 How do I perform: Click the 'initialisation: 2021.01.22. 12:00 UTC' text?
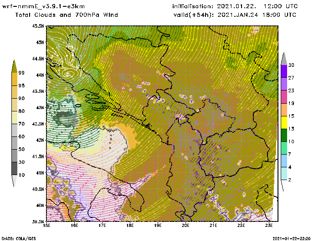(235, 6)
